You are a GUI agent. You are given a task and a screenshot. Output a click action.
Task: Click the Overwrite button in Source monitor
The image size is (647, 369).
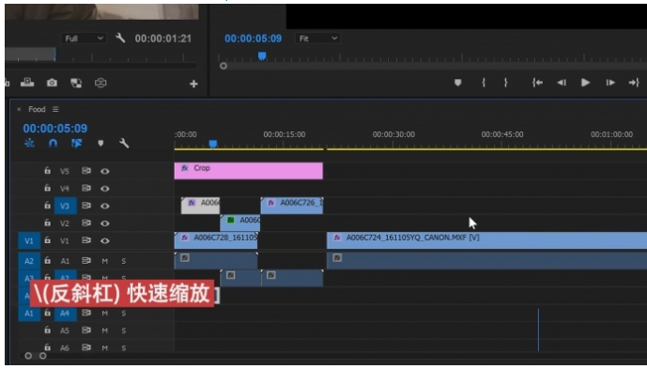[x=27, y=82]
